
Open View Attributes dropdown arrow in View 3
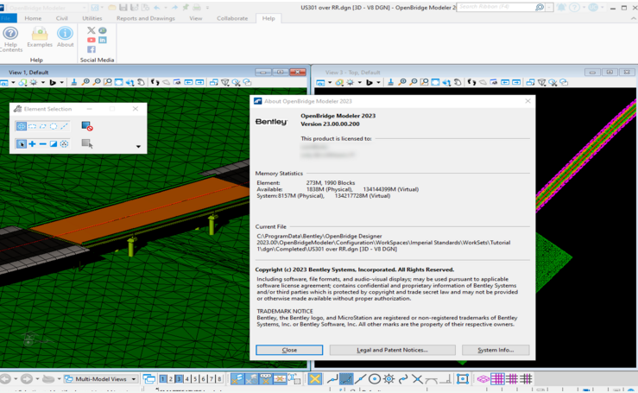click(x=330, y=83)
